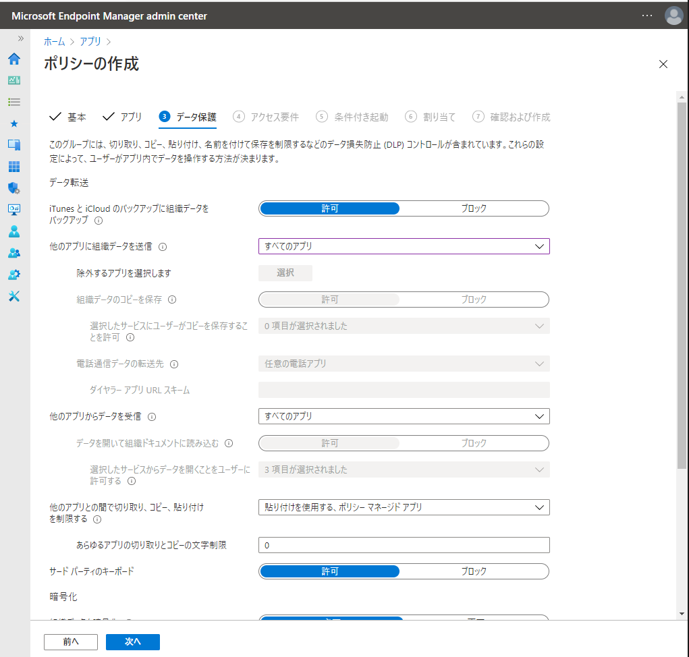Set データを開いて組織ドキュメントに読み込む to 許可
689x657 pixels.
point(329,443)
